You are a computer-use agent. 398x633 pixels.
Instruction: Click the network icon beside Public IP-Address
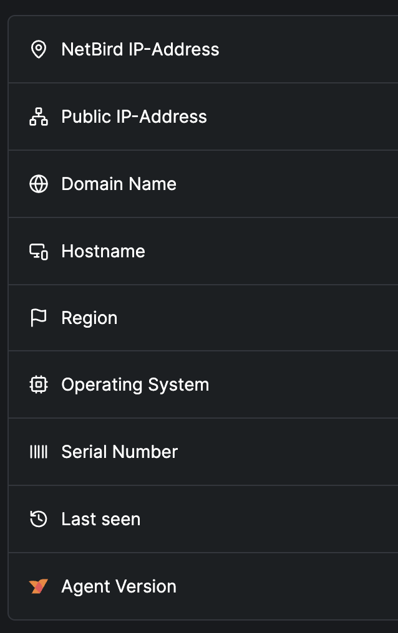pyautogui.click(x=39, y=117)
